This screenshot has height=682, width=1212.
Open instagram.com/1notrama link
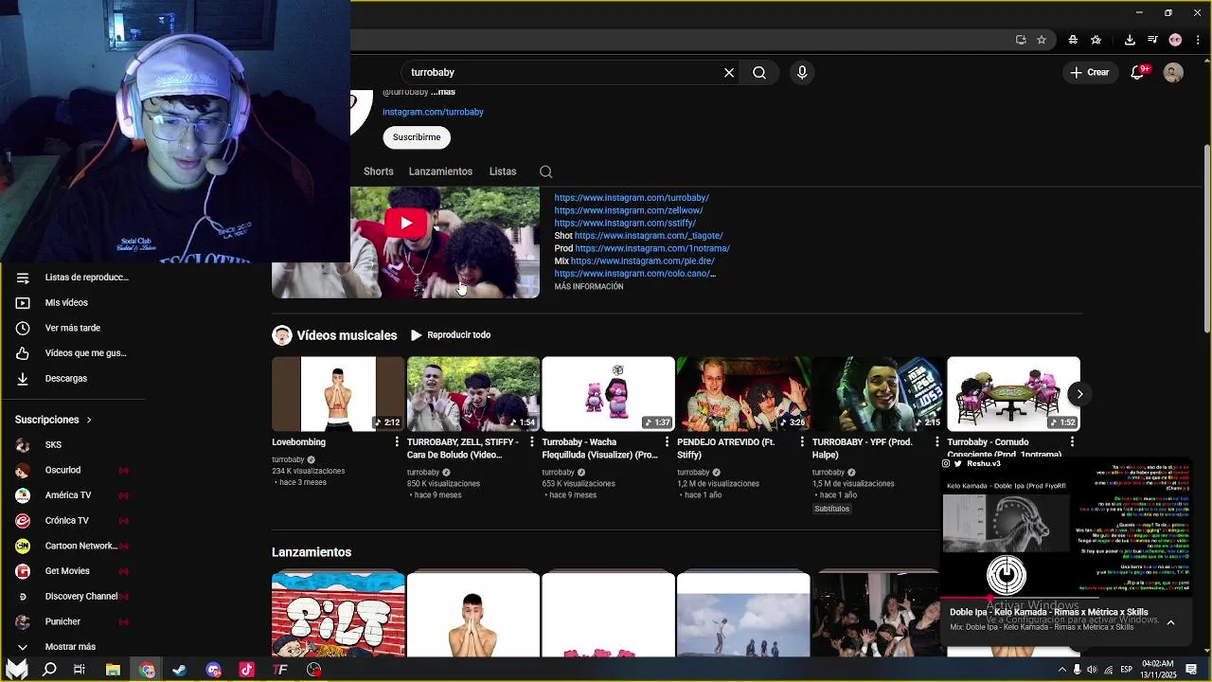(x=652, y=248)
